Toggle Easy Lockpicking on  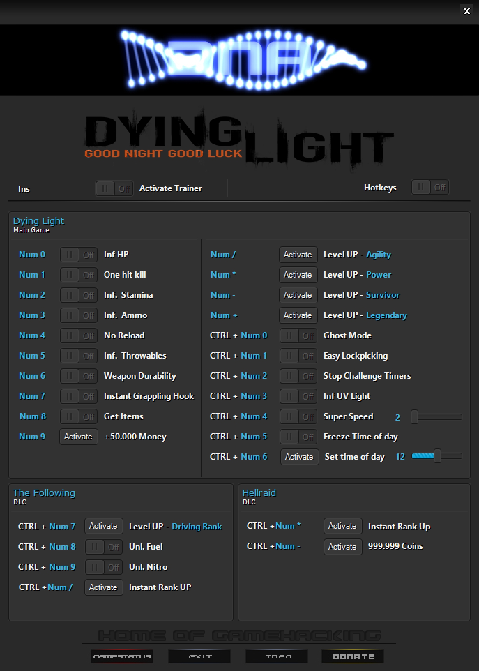pyautogui.click(x=298, y=356)
